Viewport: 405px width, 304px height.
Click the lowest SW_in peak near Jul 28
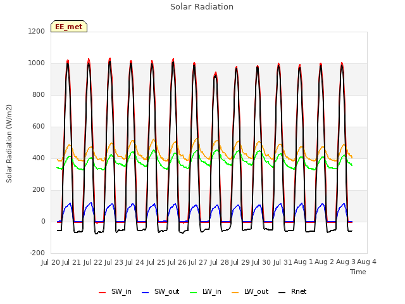click(215, 73)
